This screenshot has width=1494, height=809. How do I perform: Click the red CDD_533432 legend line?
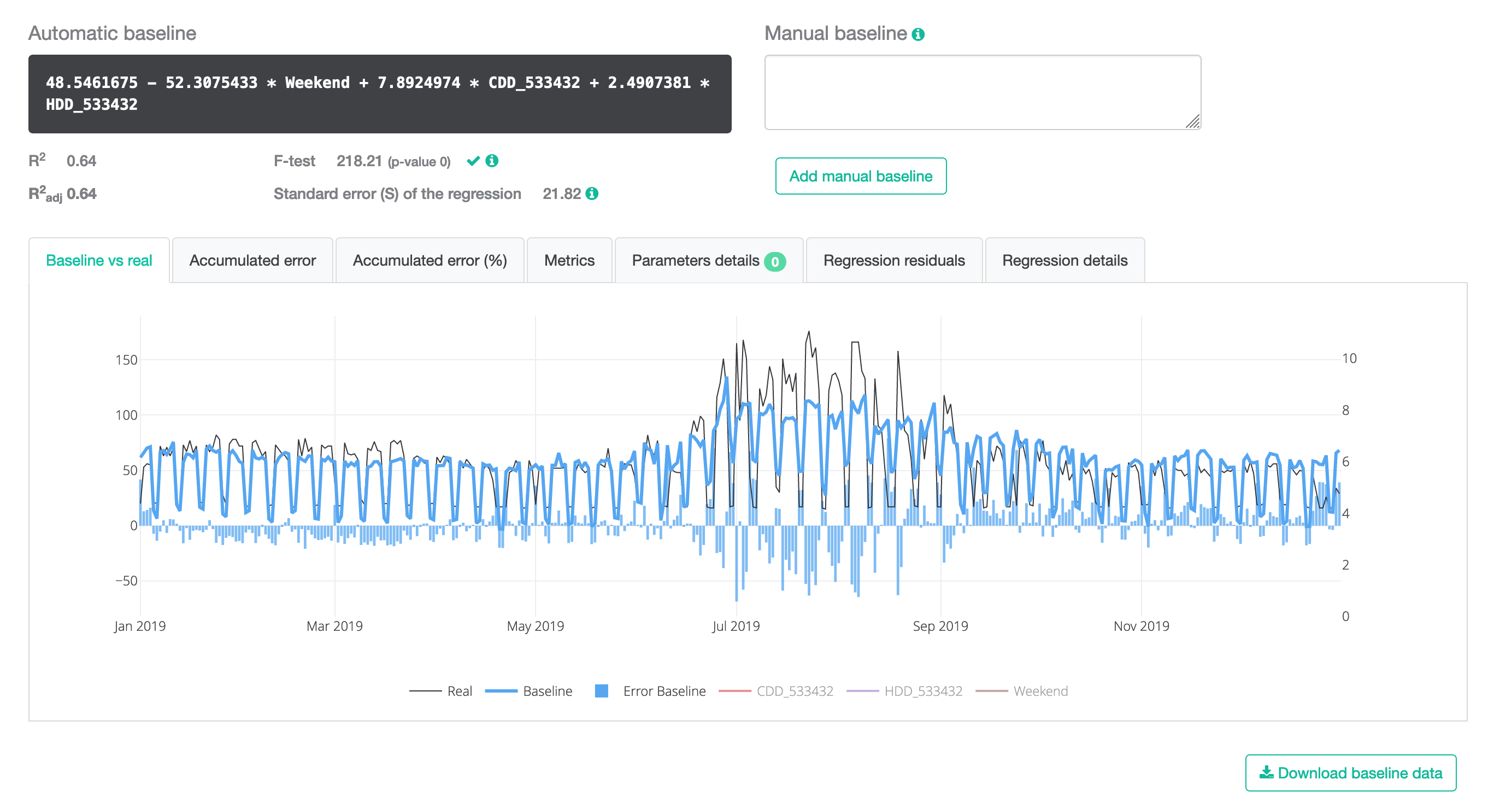735,690
